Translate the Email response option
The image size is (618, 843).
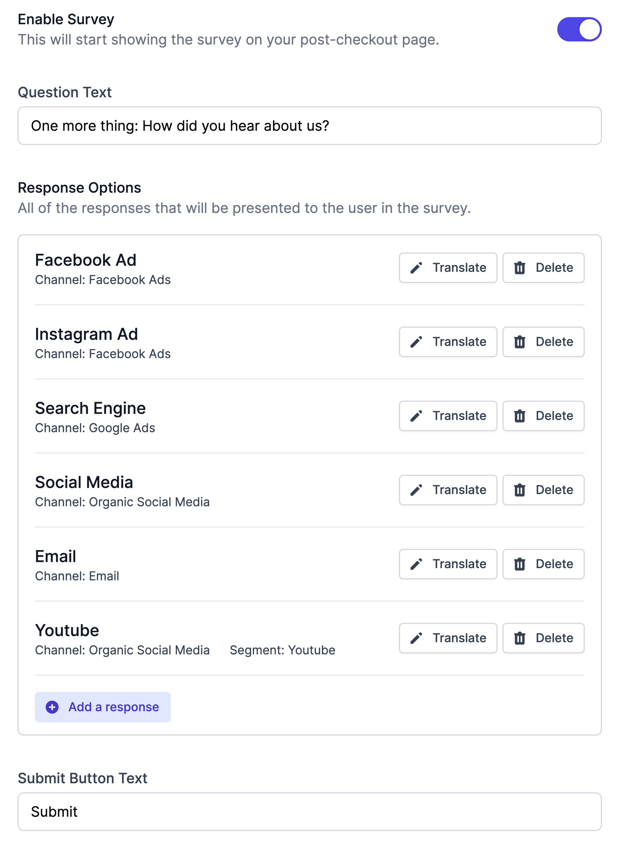click(x=448, y=564)
